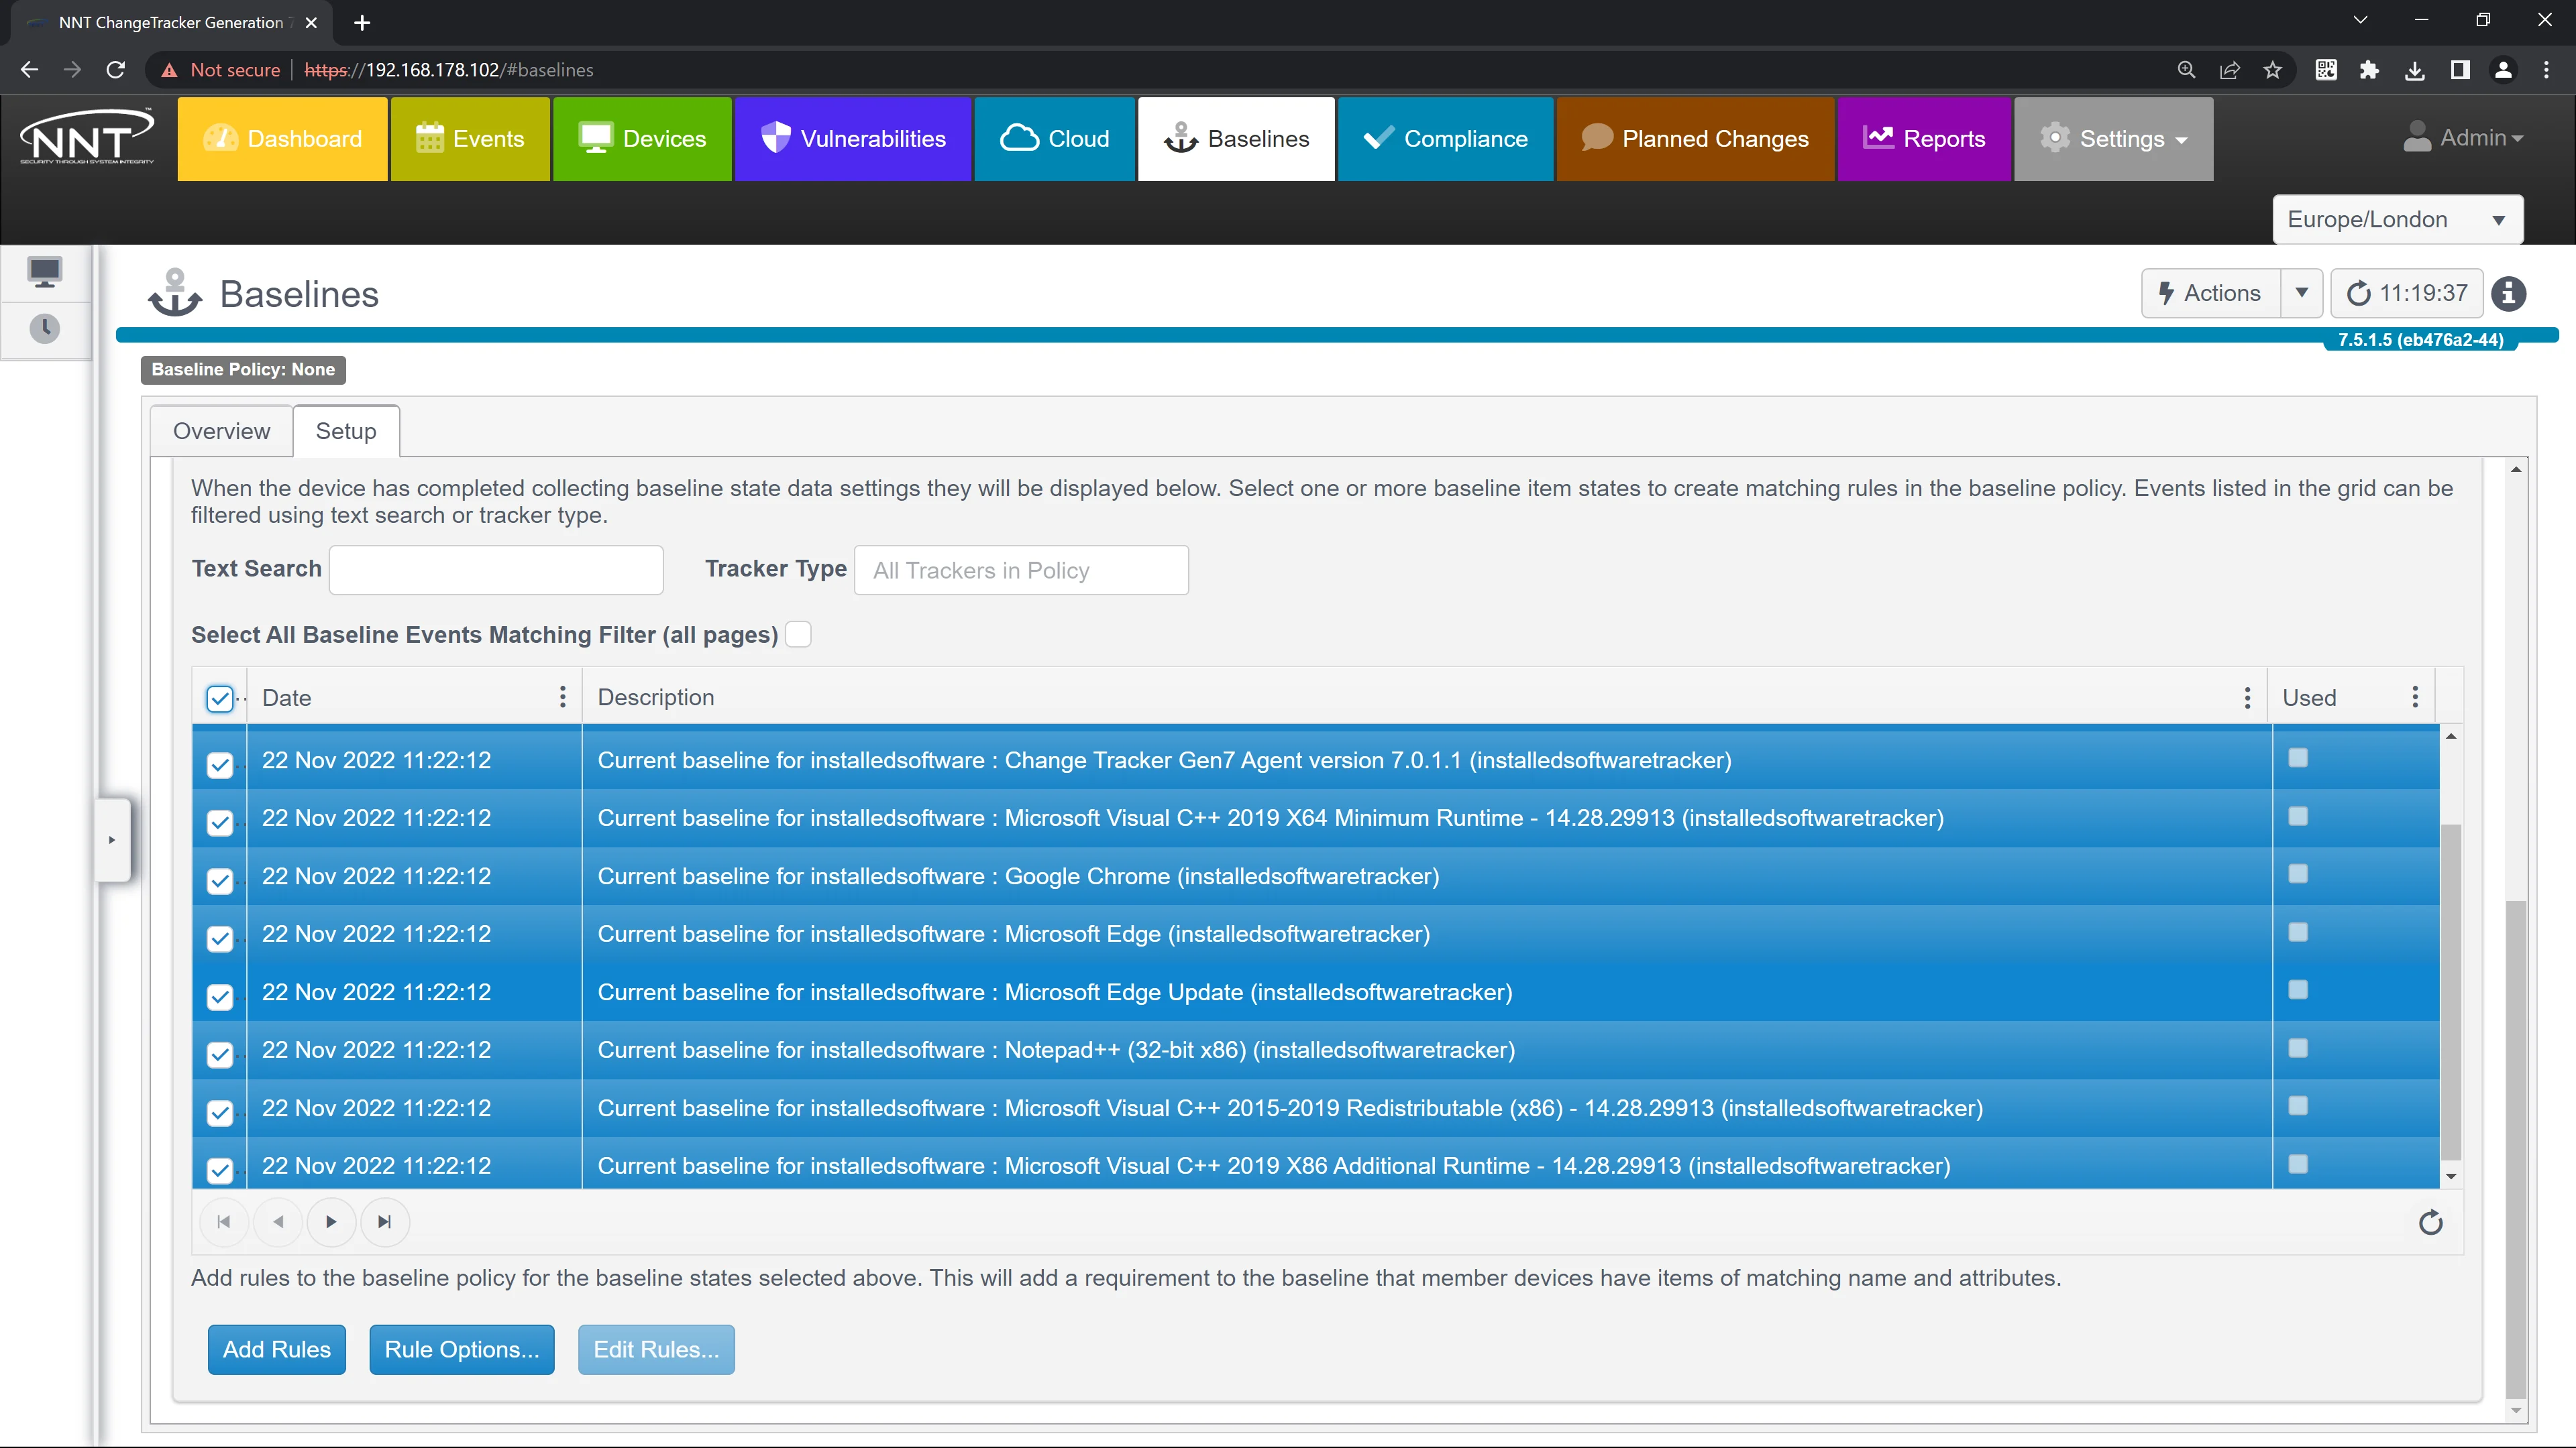Open the Planned Changes tab
This screenshot has width=2576, height=1448.
pyautogui.click(x=1695, y=139)
